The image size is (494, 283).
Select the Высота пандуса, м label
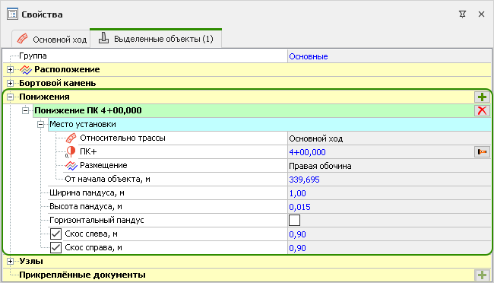click(86, 207)
